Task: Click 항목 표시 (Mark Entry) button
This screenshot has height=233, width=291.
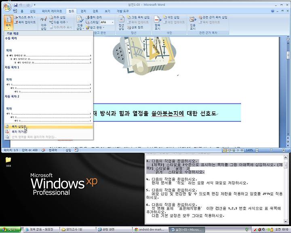Action: [158, 23]
